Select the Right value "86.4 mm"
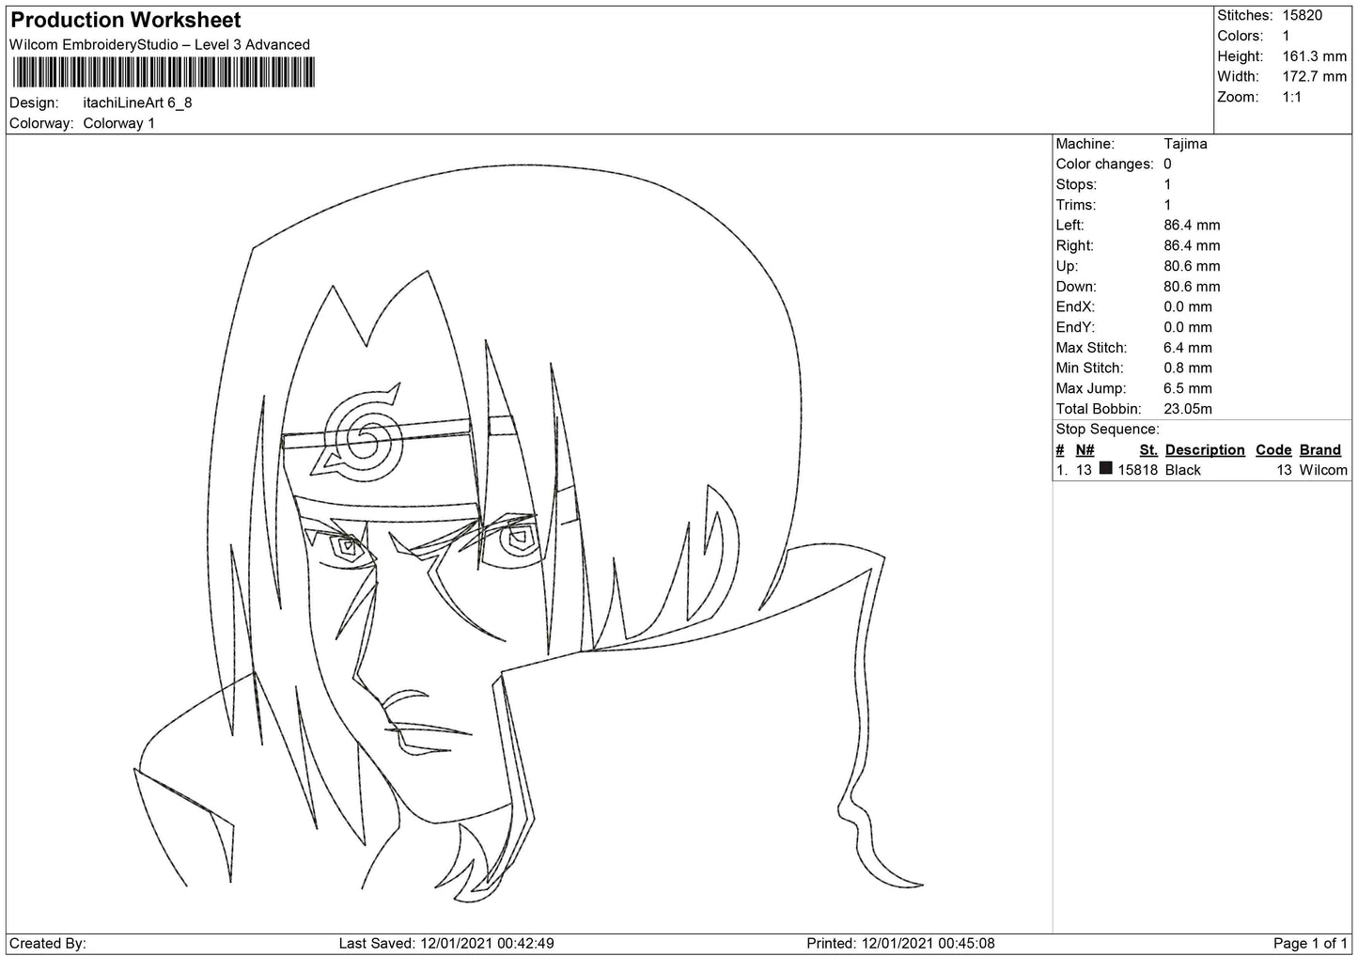The image size is (1358, 956). point(1192,245)
